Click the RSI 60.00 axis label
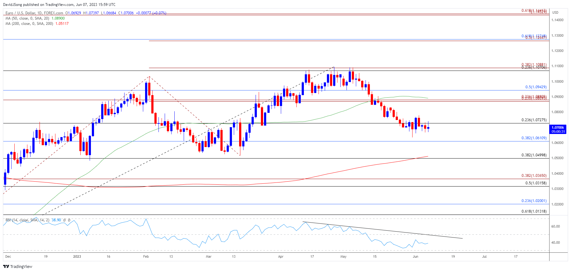This screenshot has height=272, width=571. (x=555, y=226)
